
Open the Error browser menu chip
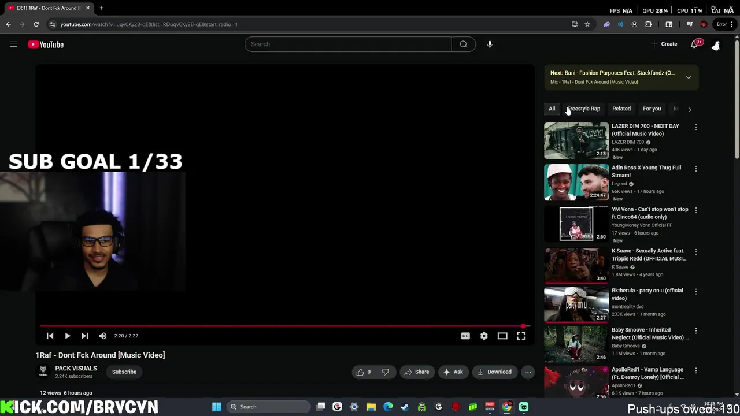[x=724, y=24]
